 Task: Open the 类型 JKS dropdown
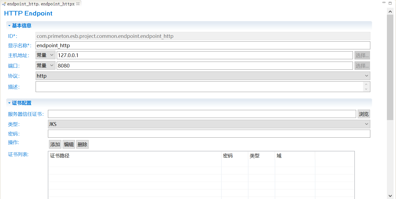coord(209,124)
